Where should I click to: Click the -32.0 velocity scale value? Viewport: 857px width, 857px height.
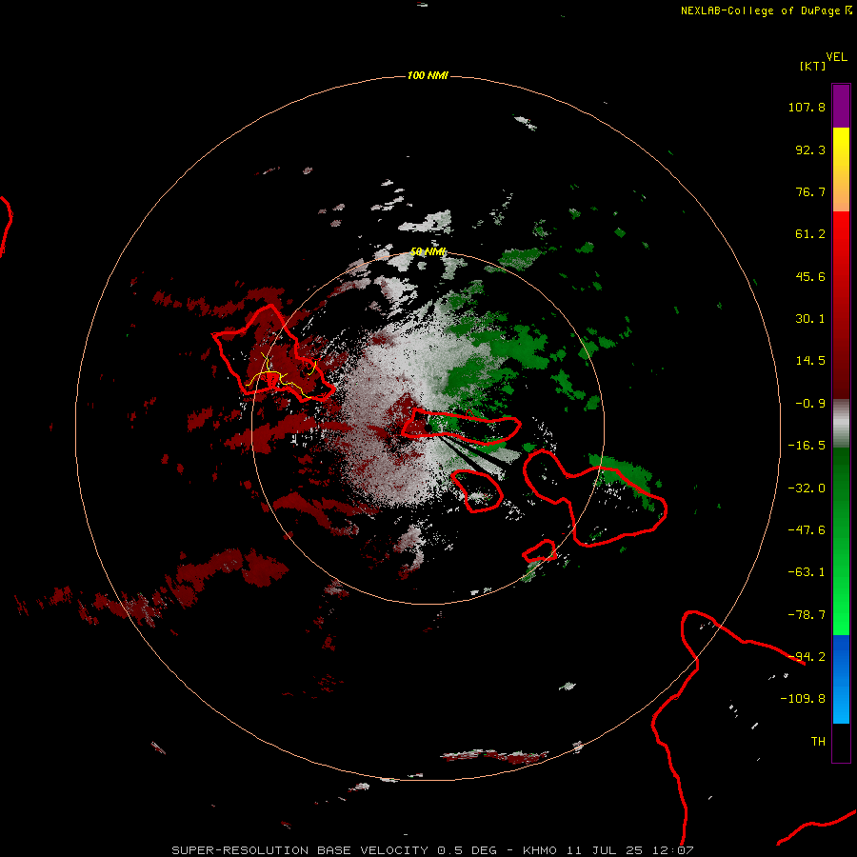pos(807,488)
